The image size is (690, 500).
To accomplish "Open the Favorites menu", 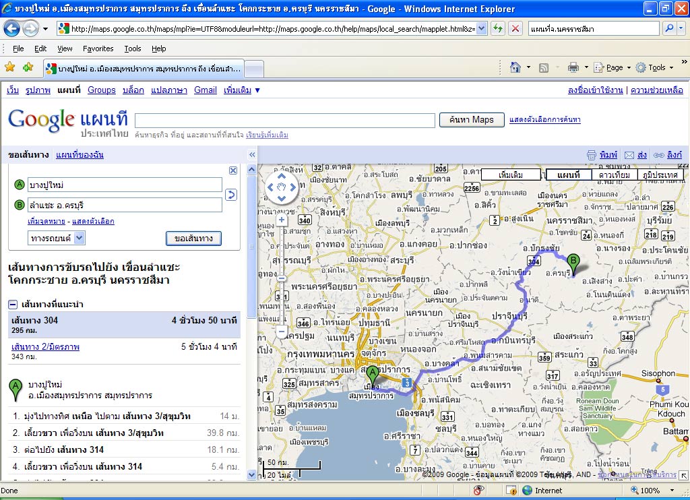I will pyautogui.click(x=98, y=49).
